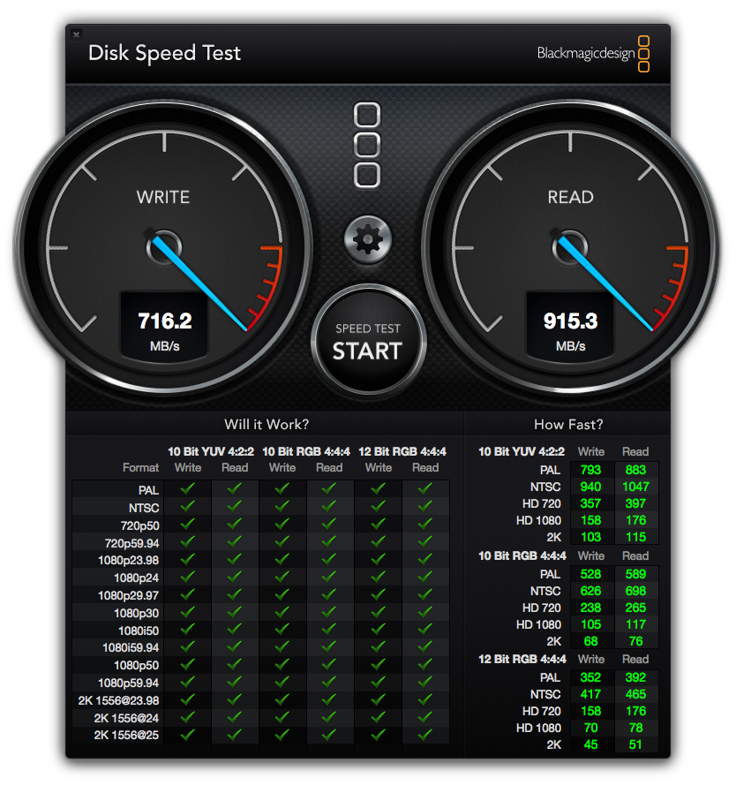Select the 1080p59.94 format row
The image size is (736, 793).
pyautogui.click(x=260, y=683)
